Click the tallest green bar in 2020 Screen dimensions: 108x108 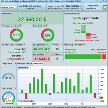(x=42, y=81)
